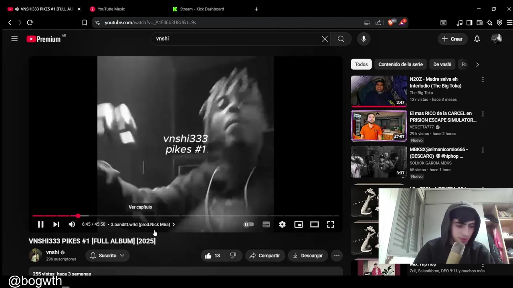513x288 pixels.
Task: Show more filter chips with arrow
Action: click(477, 64)
